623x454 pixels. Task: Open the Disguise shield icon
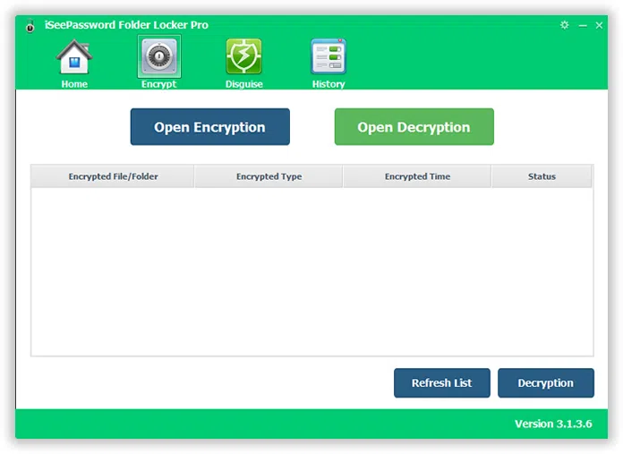244,56
